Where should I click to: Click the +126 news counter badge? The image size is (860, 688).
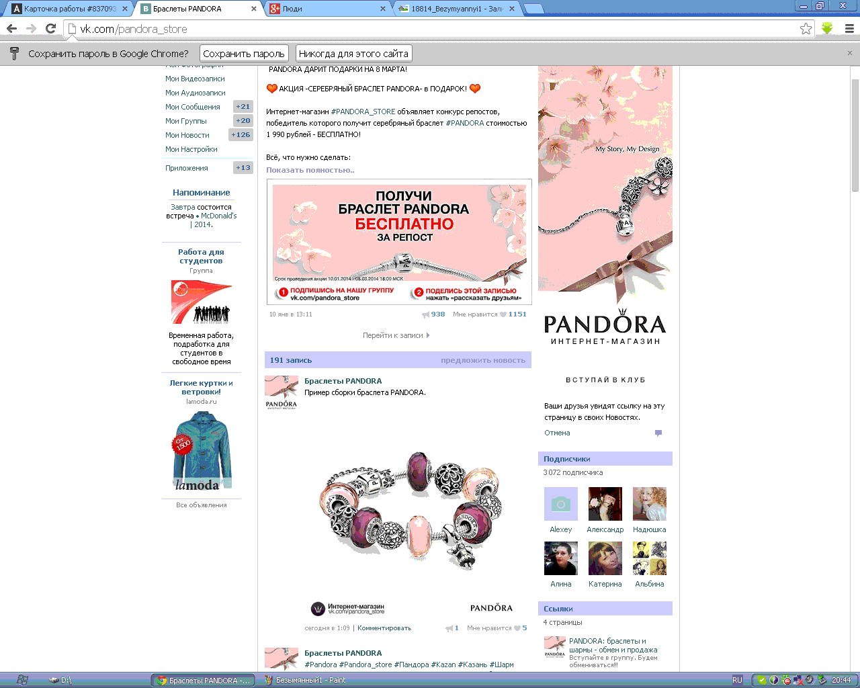pos(241,135)
